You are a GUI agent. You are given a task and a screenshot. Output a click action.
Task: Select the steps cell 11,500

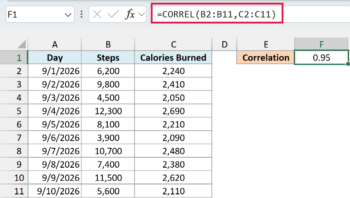point(108,178)
